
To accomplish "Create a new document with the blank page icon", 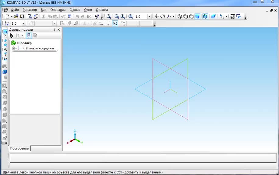I will click(7, 16).
